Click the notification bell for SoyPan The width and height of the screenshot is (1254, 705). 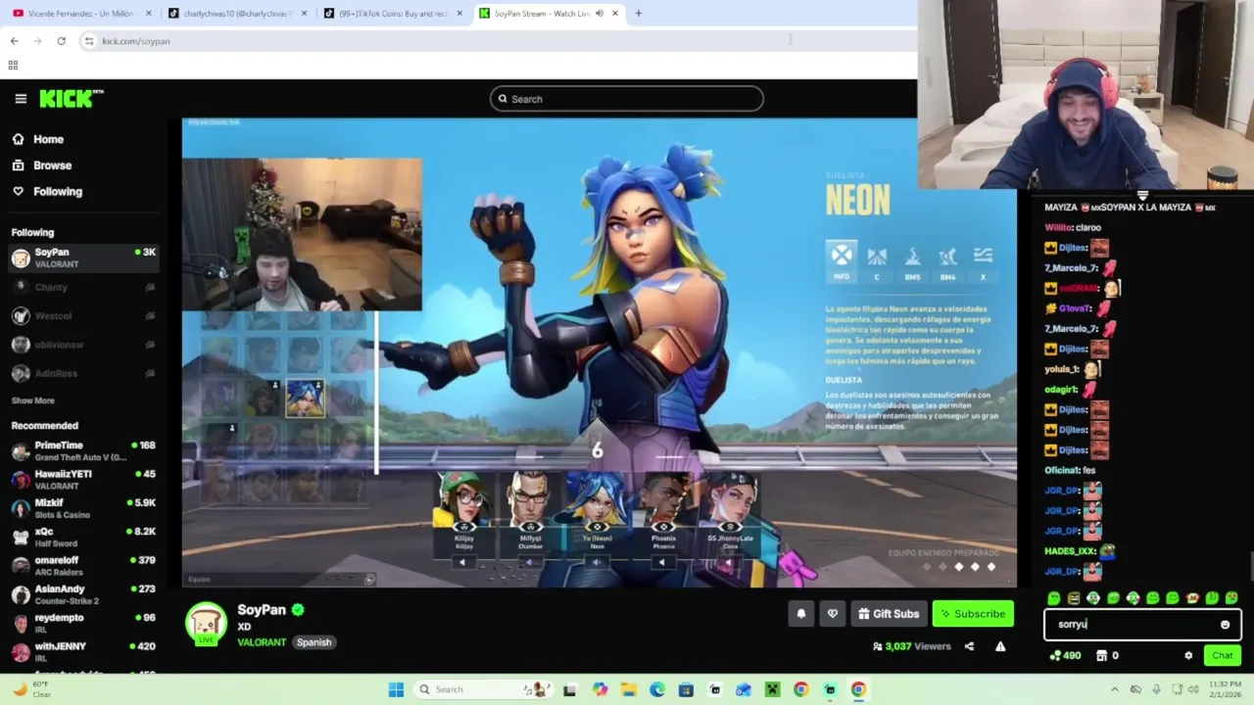800,614
